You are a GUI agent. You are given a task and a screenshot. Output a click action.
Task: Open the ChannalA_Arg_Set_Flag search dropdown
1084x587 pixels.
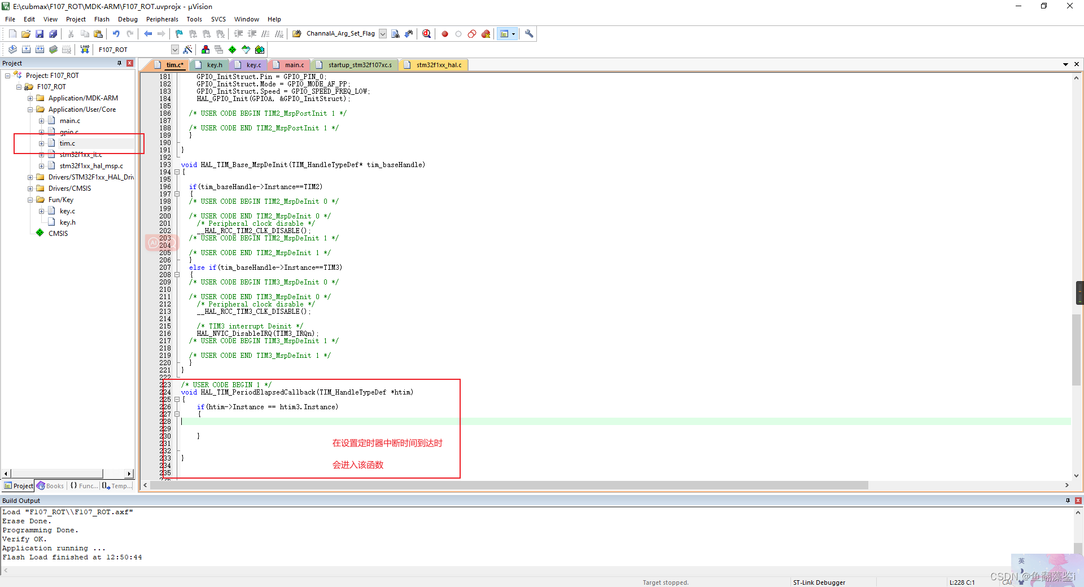coord(383,34)
